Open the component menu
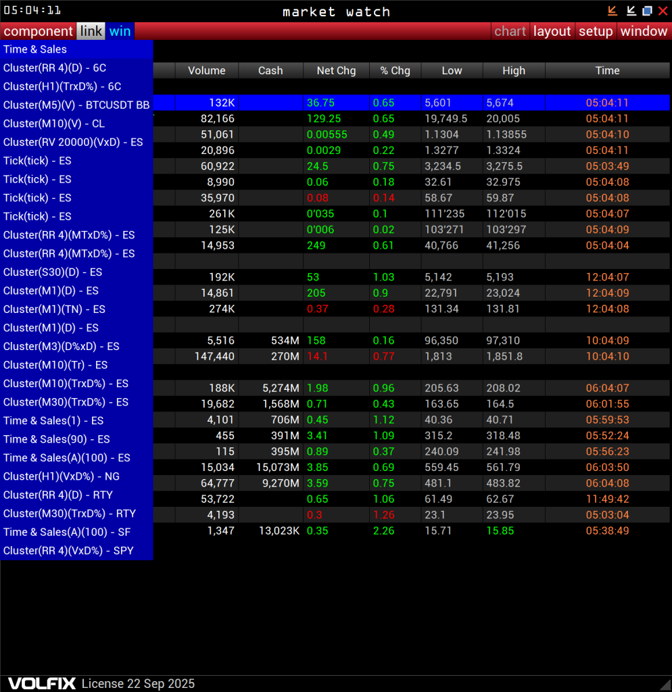 tap(38, 31)
